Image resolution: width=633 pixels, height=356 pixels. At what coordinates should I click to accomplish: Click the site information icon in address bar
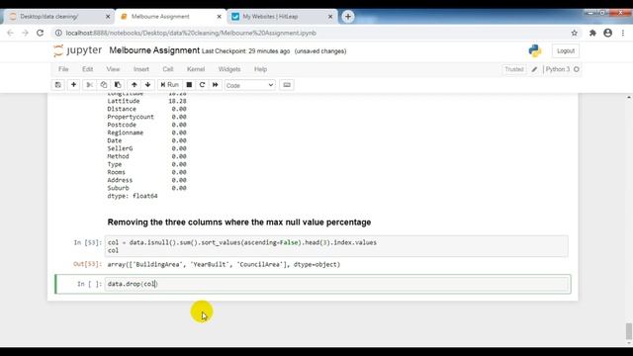point(58,33)
